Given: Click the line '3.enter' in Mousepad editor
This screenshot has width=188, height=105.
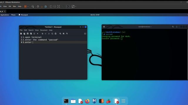Looking at the screenshot, I should [x=27, y=42].
